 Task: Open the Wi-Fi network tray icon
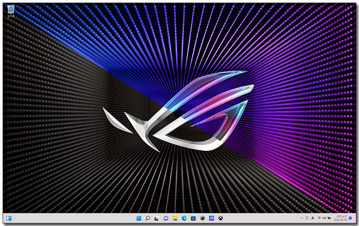(x=319, y=218)
